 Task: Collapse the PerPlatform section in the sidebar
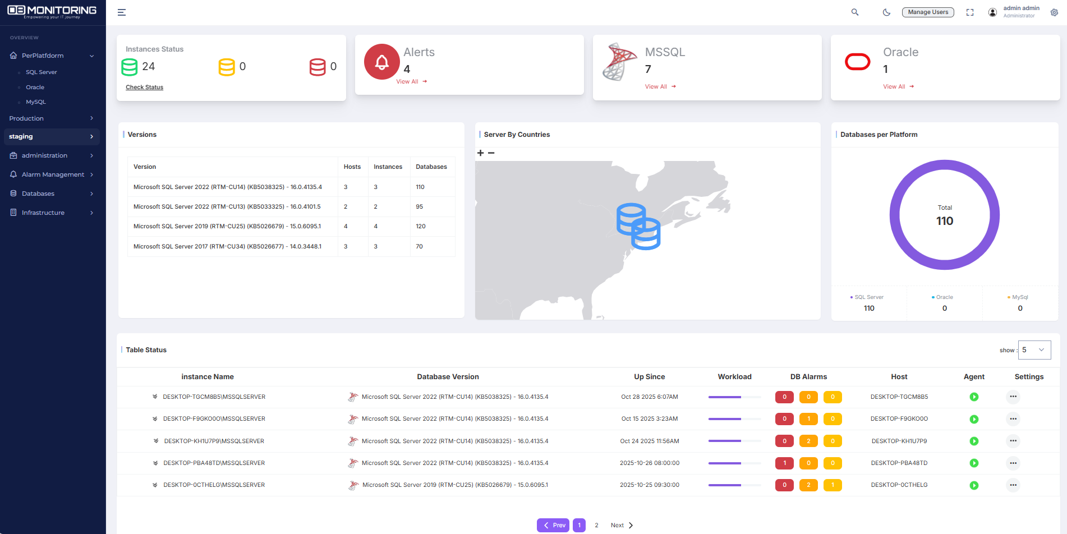[x=91, y=56]
